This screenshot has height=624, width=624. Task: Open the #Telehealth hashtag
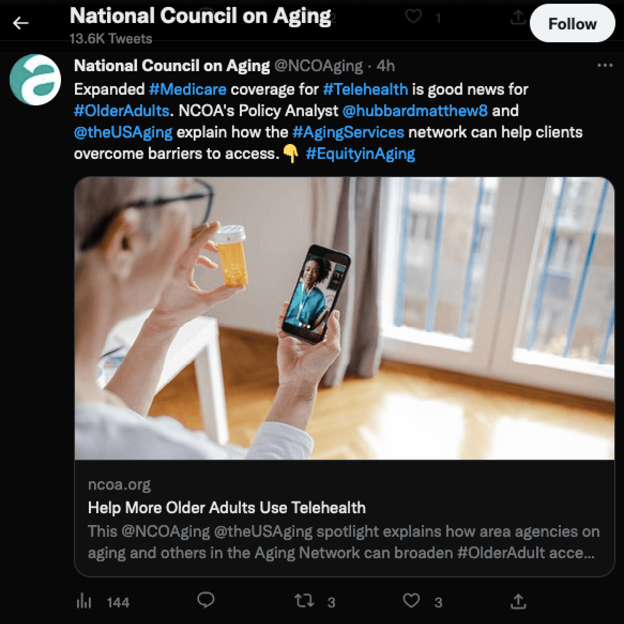tap(365, 89)
